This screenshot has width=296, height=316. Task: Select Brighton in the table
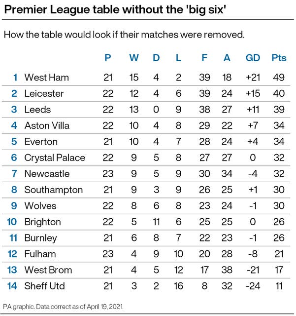coord(43,222)
